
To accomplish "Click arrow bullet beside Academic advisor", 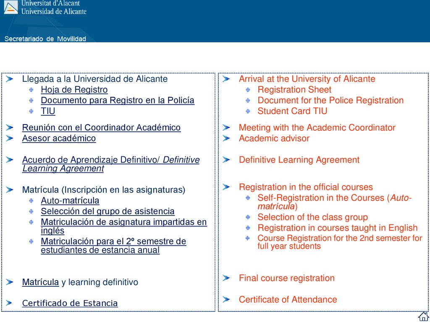I will tap(226, 138).
